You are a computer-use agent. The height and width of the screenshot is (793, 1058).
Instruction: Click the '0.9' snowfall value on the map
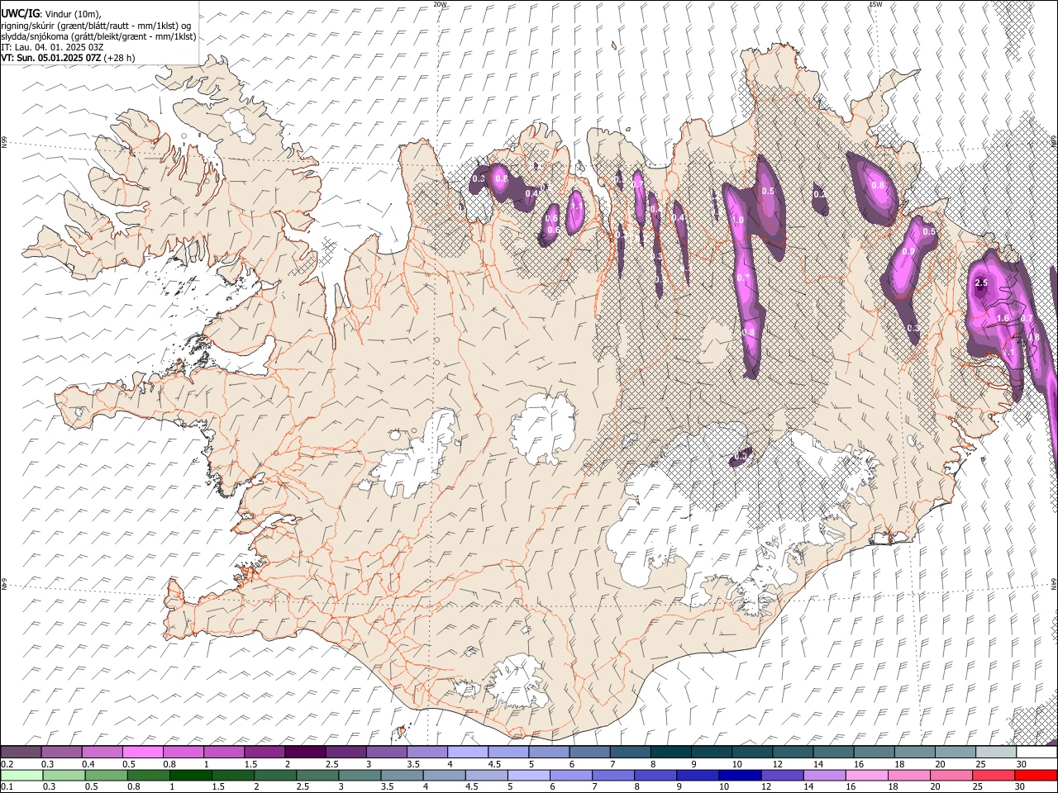point(908,251)
